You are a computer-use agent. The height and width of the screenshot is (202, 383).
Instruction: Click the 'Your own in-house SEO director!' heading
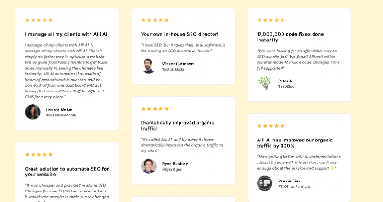coord(180,34)
